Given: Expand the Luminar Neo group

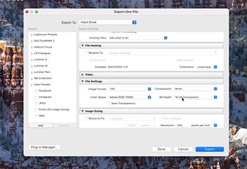Looking at the screenshot, I should click(x=32, y=72).
